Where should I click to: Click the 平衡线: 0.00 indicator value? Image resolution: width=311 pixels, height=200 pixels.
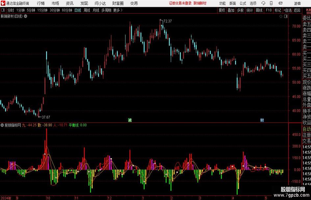click(x=78, y=125)
